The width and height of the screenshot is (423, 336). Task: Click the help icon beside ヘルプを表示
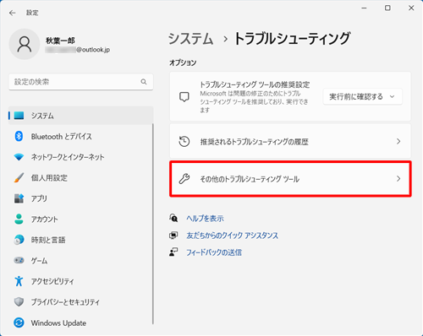pyautogui.click(x=173, y=218)
